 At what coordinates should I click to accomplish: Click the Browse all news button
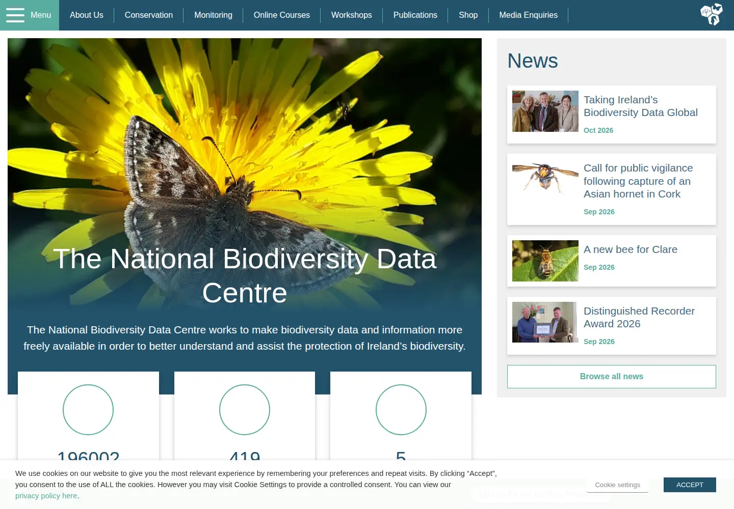[x=612, y=377]
